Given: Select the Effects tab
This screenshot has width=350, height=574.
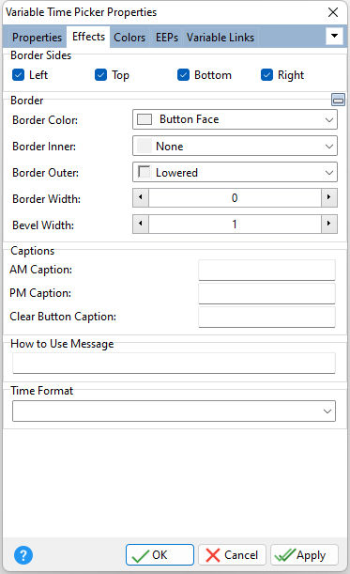Looking at the screenshot, I should tap(88, 37).
